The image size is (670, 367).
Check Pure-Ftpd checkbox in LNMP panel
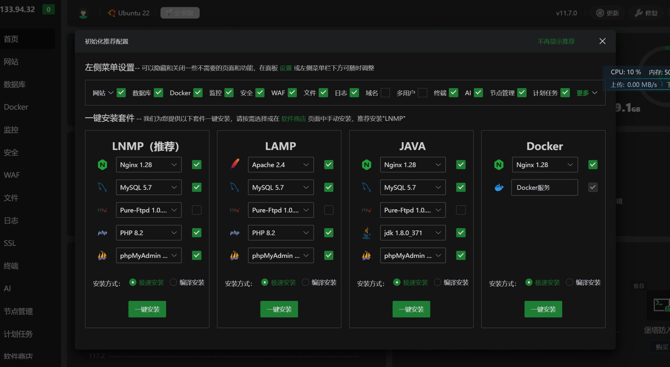(x=197, y=210)
